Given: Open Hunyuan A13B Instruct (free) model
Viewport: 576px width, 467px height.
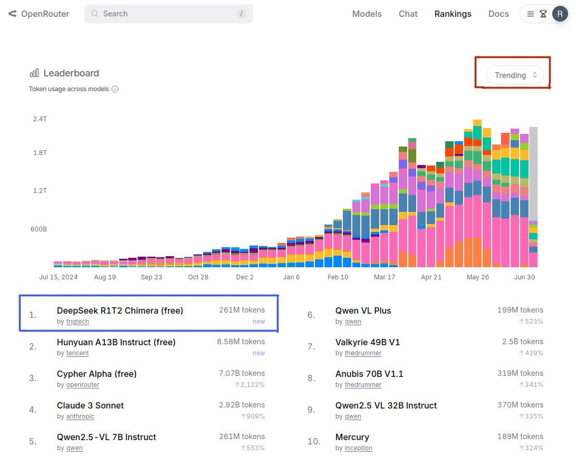Looking at the screenshot, I should coord(116,342).
